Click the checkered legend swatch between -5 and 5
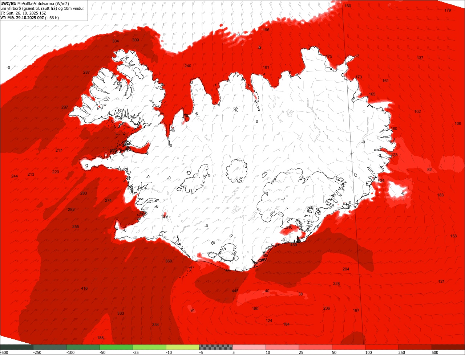 (x=216, y=347)
